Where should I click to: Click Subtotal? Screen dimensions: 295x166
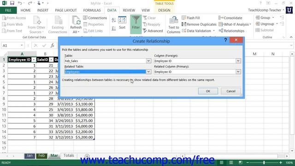(x=265, y=30)
